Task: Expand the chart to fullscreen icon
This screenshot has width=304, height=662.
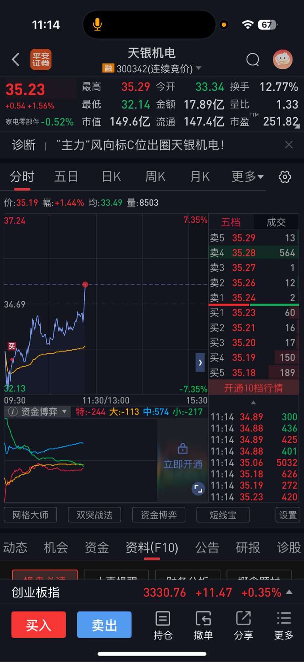Action: pos(198,489)
